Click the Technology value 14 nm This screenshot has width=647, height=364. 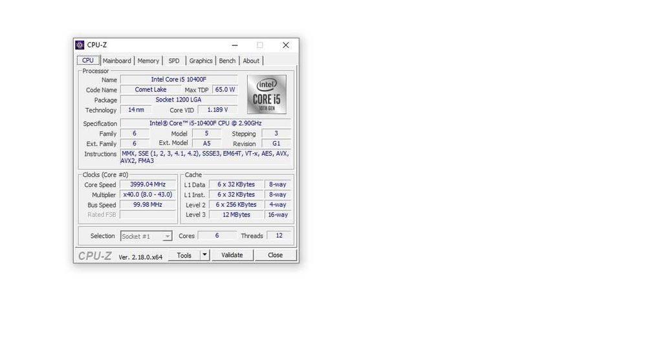tap(136, 110)
